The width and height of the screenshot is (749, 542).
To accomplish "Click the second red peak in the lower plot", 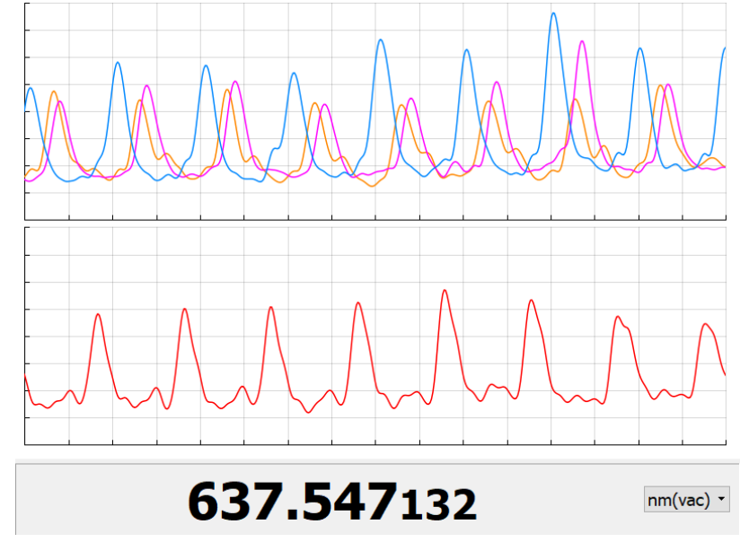I will (x=184, y=310).
